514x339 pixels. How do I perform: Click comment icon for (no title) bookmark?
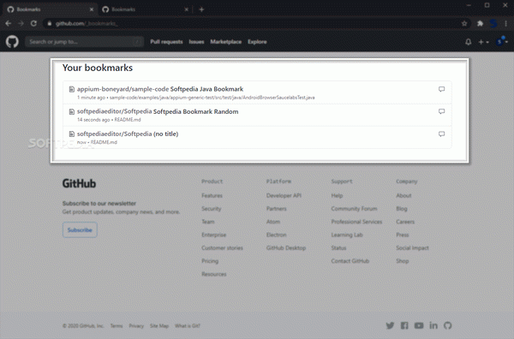tap(441, 134)
